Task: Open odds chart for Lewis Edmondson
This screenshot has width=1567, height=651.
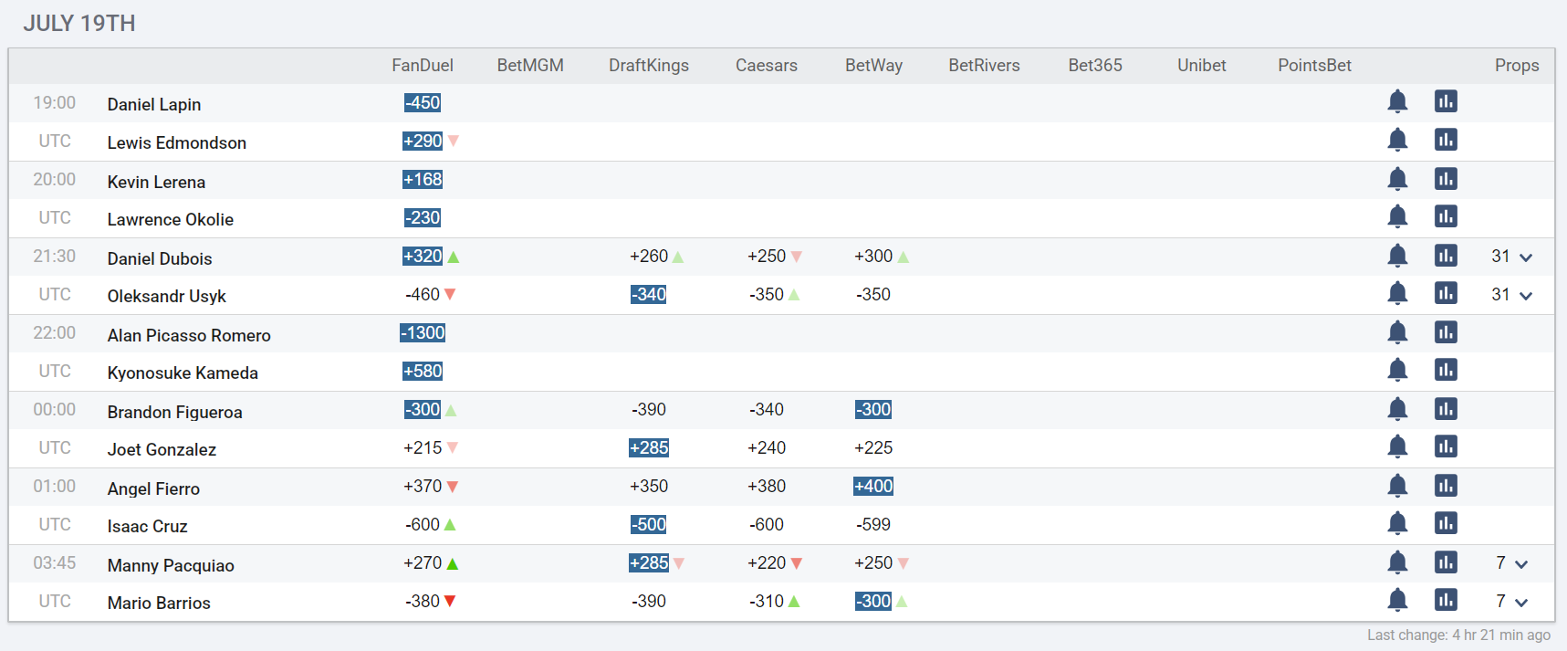Action: (1446, 140)
